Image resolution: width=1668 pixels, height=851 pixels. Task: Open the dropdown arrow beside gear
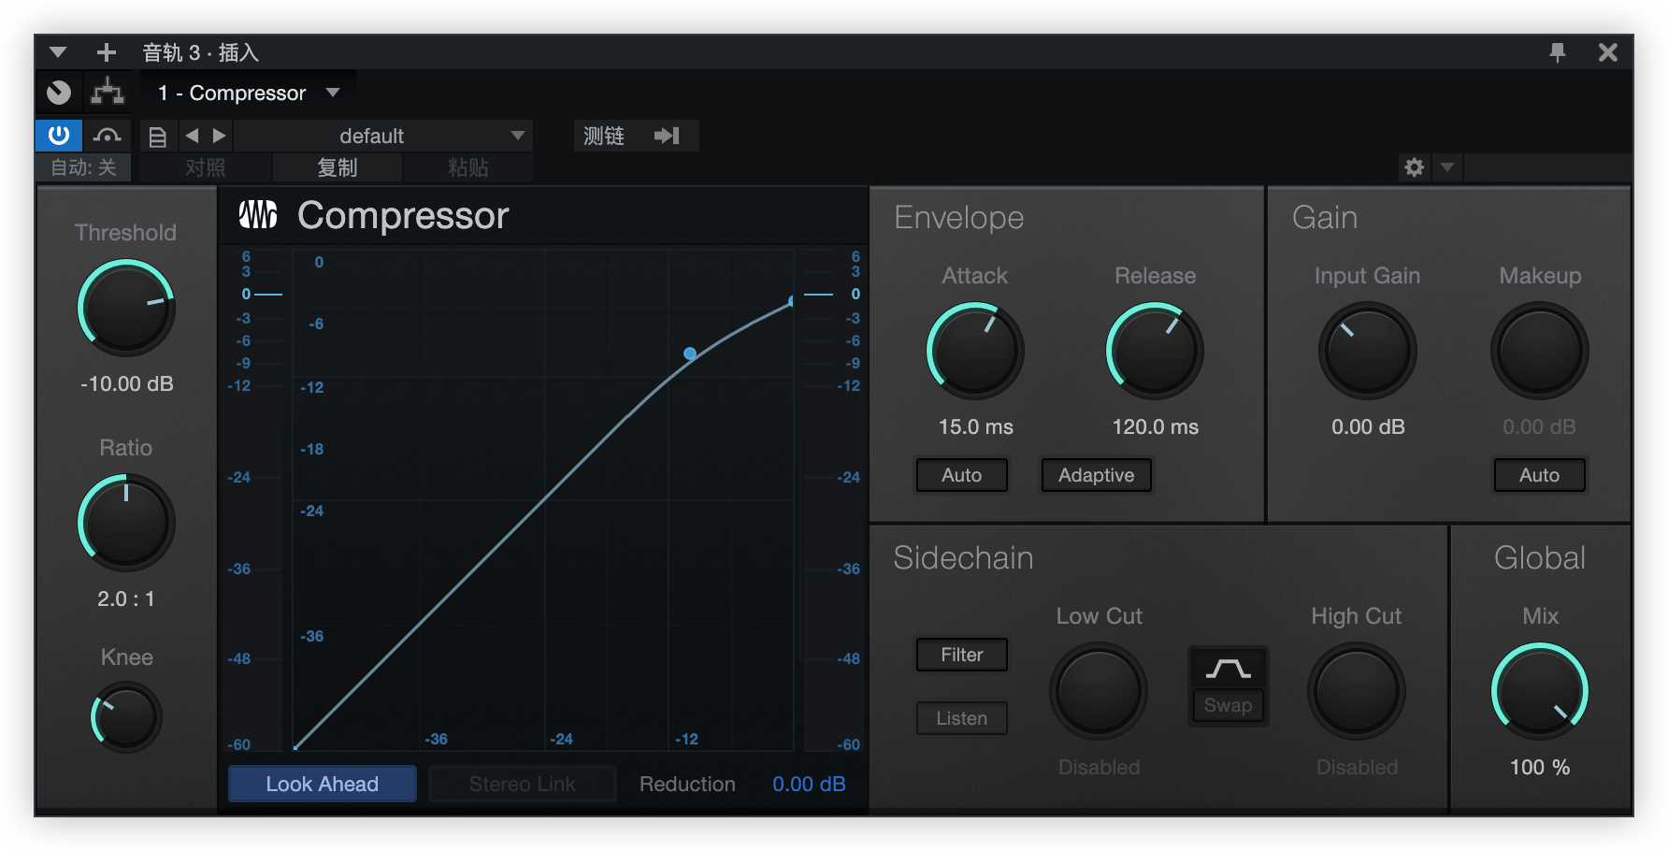[x=1447, y=167]
